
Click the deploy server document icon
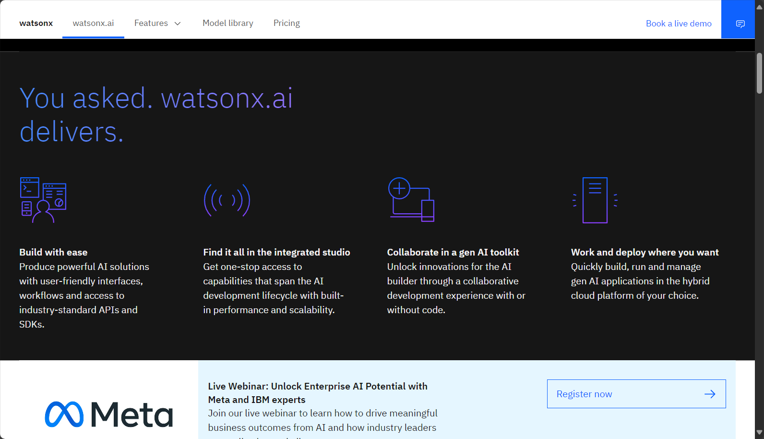(x=595, y=200)
